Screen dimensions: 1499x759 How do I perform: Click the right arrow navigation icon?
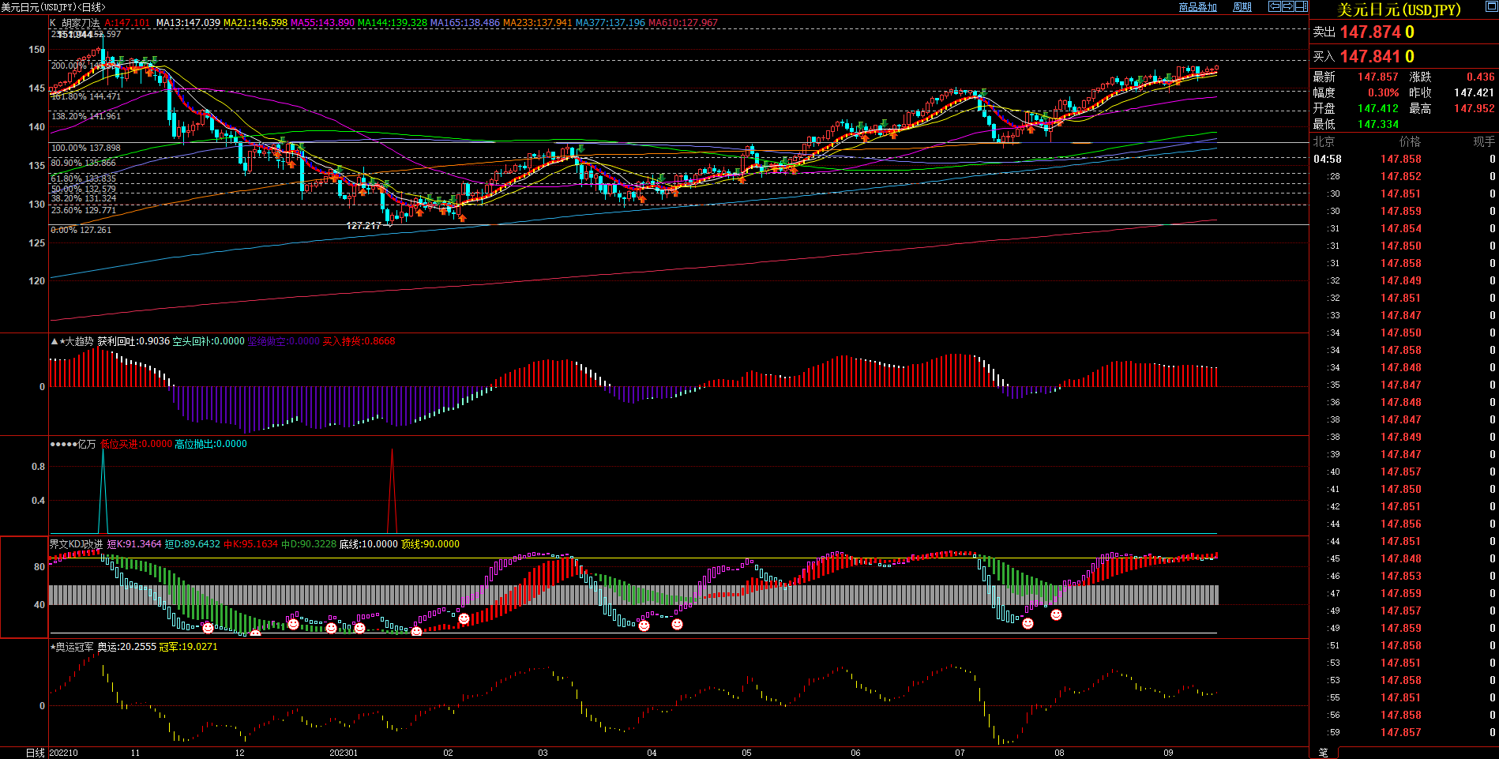tap(1287, 6)
